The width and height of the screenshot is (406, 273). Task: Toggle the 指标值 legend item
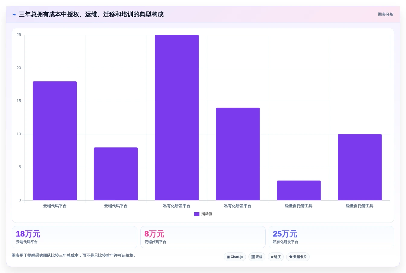coord(203,214)
